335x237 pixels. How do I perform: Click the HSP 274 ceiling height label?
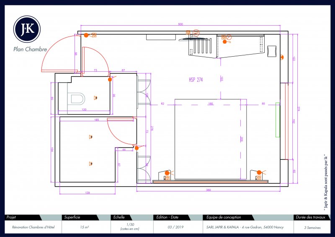click(196, 80)
